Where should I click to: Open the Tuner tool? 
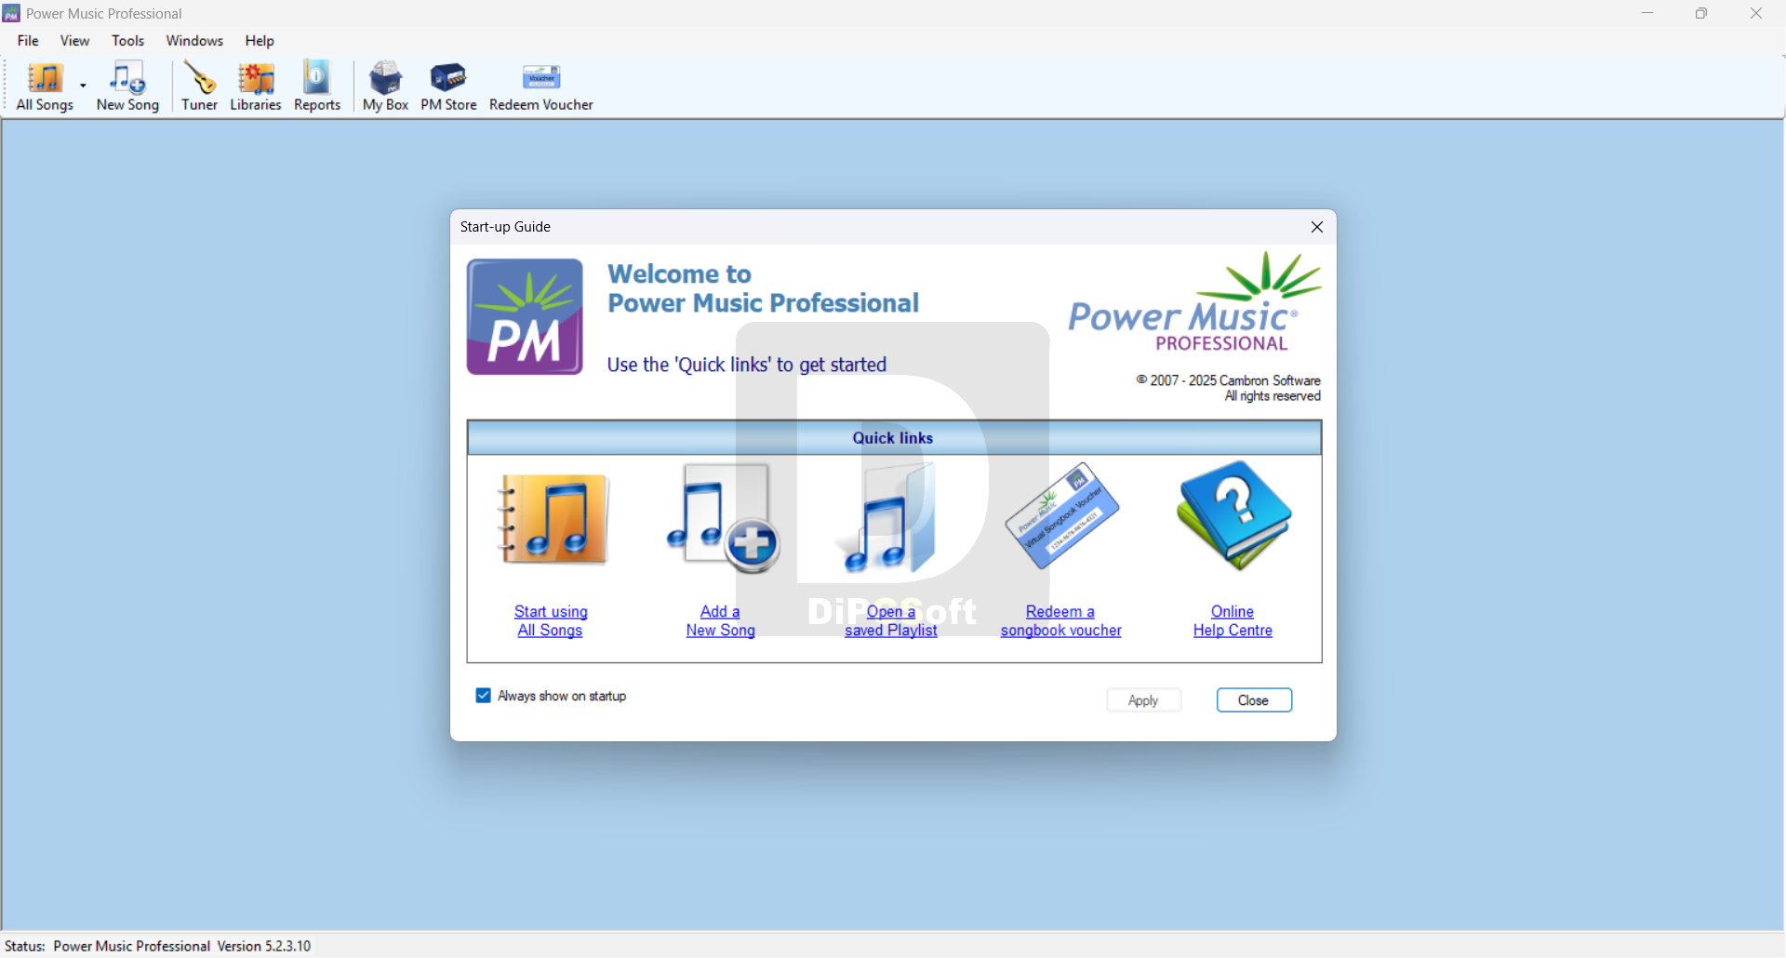coord(199,86)
